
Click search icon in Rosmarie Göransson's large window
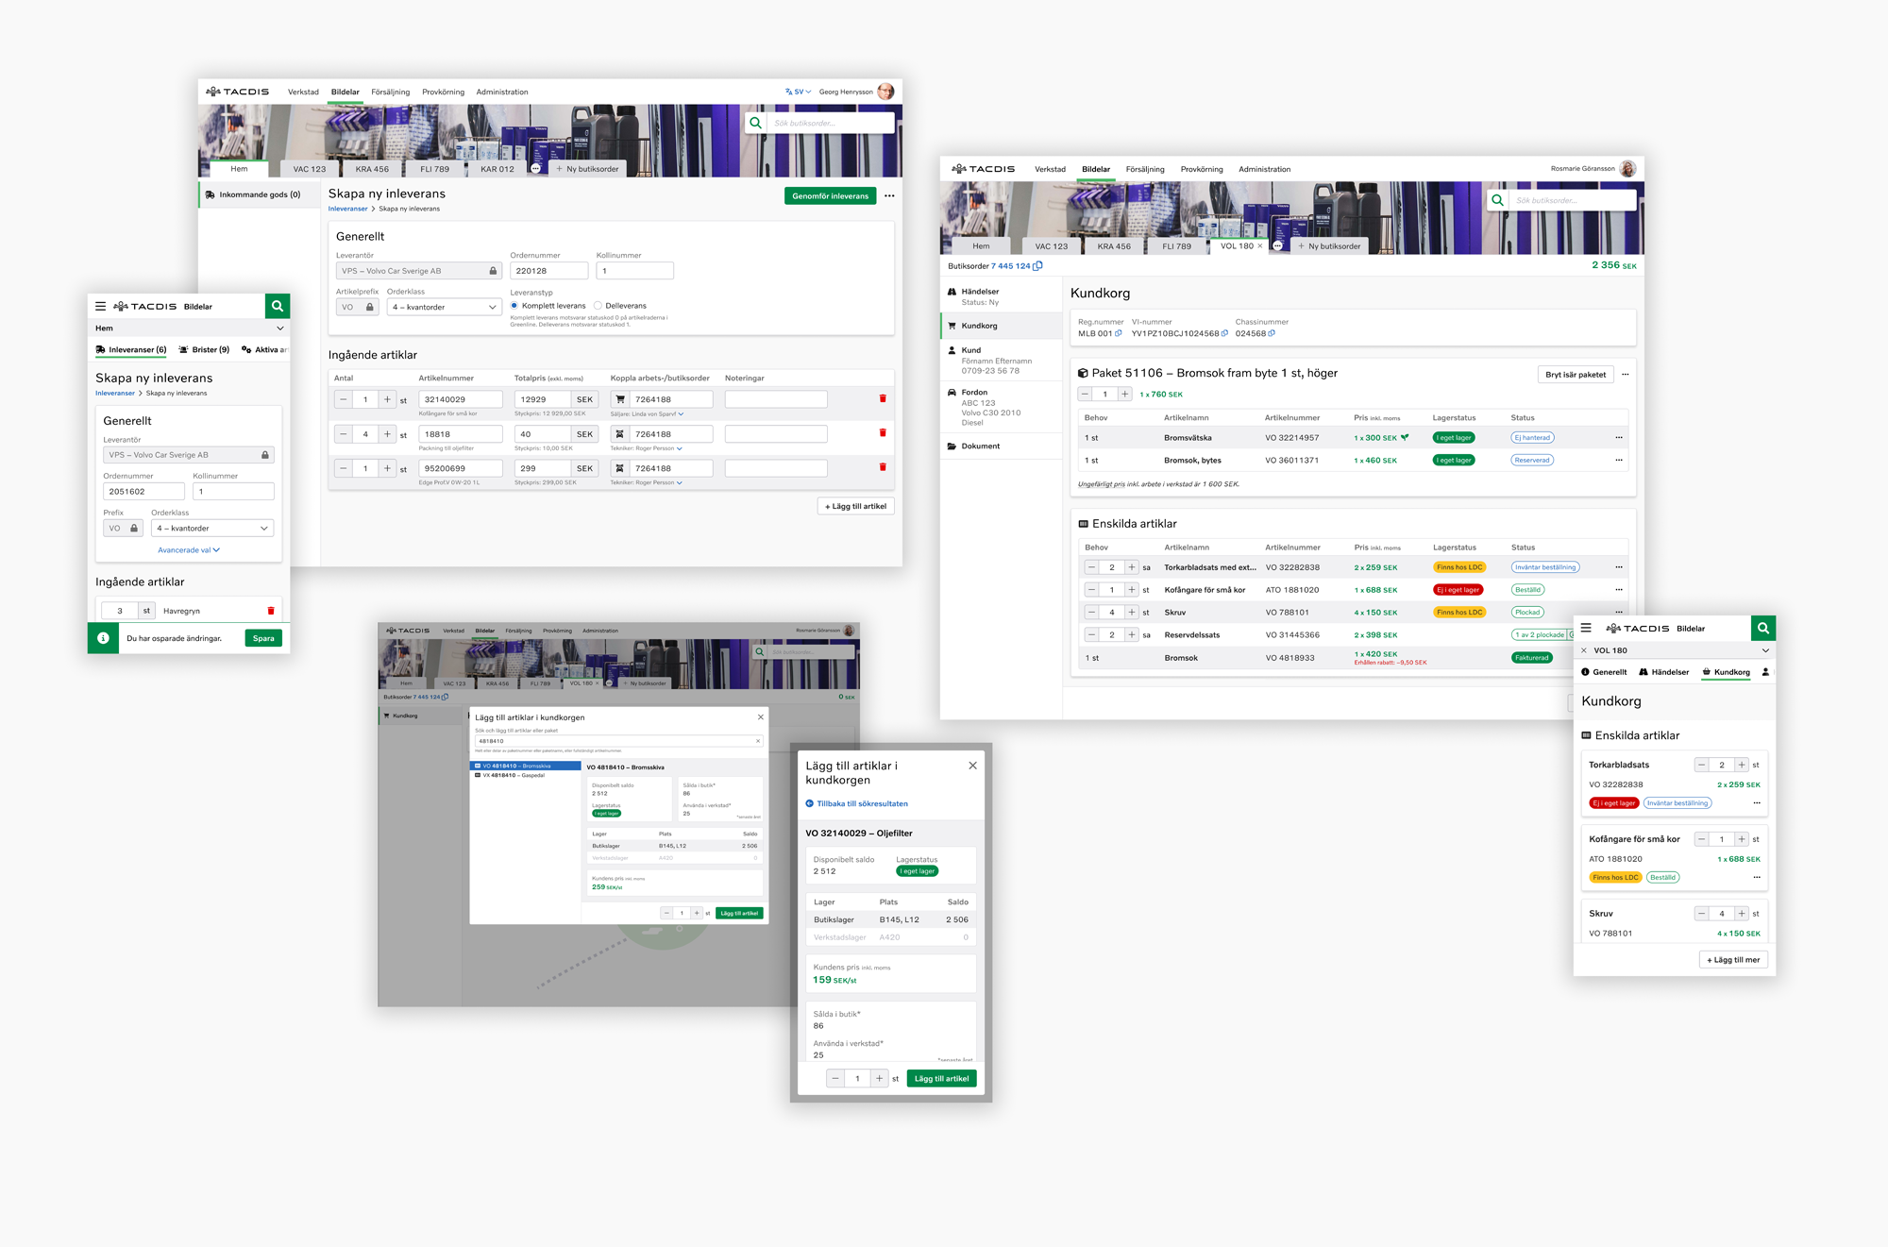point(1497,200)
